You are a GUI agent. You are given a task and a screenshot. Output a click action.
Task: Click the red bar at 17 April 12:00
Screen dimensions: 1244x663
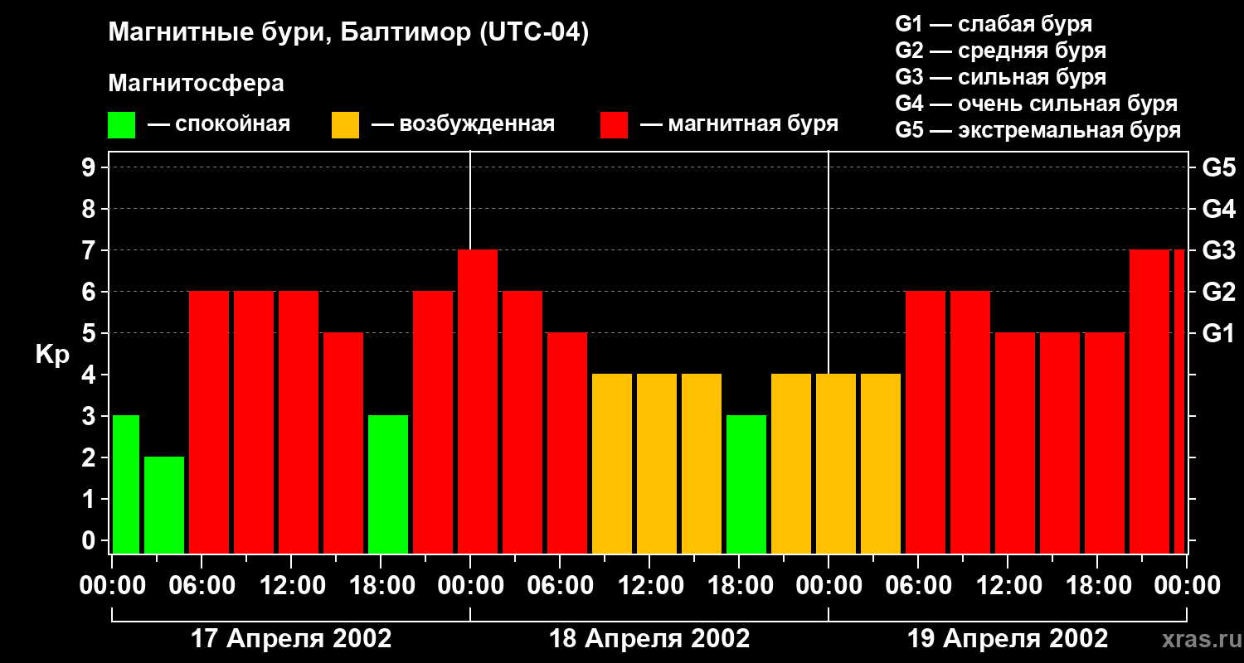pos(299,422)
